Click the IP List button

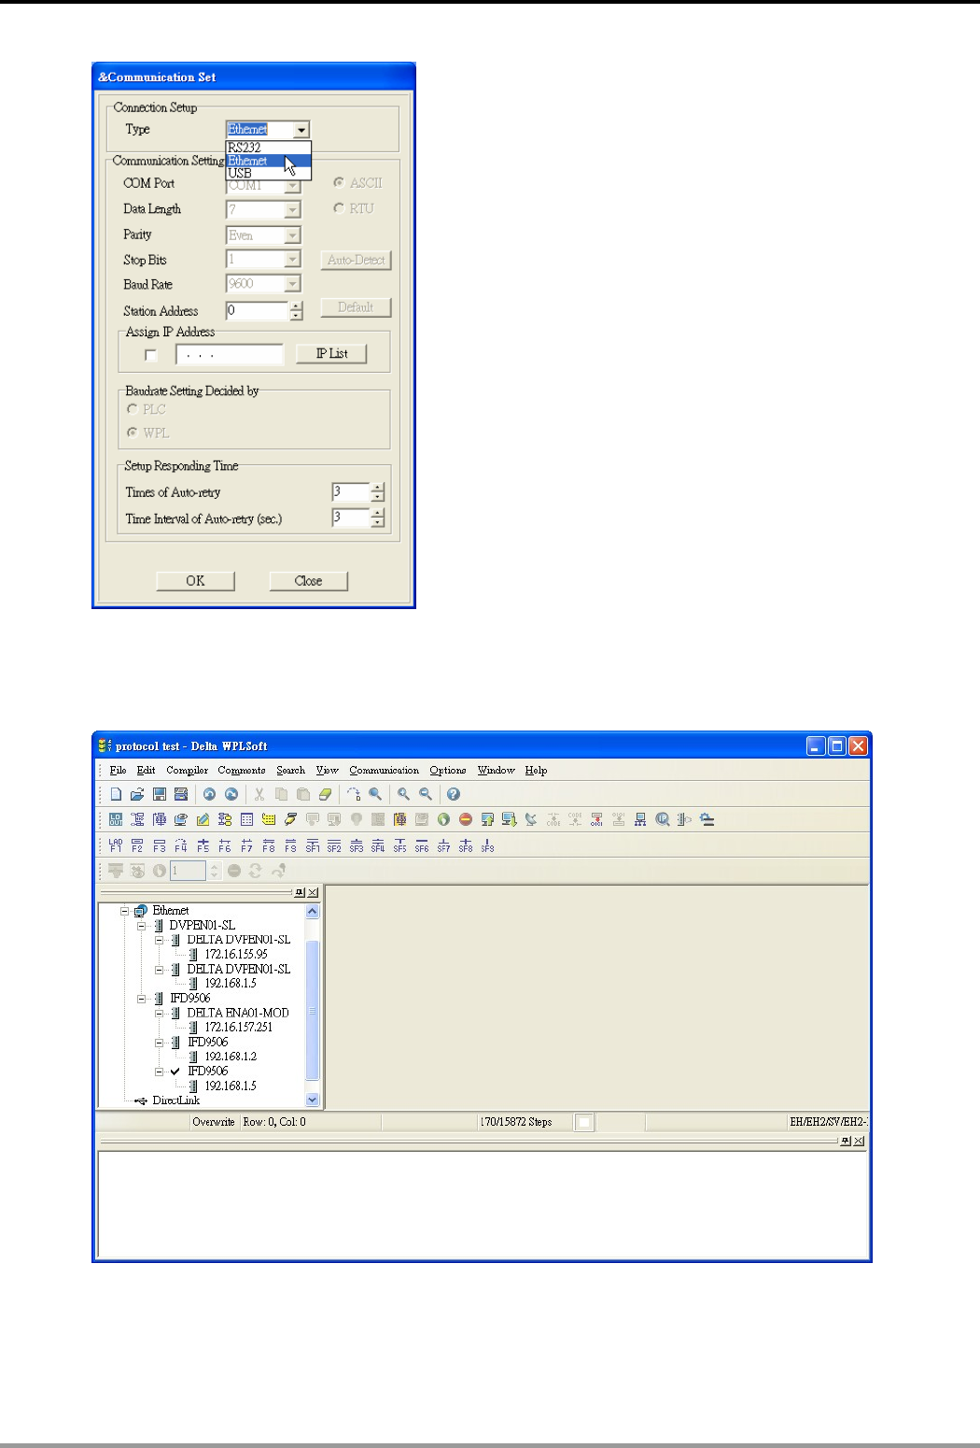(x=331, y=354)
